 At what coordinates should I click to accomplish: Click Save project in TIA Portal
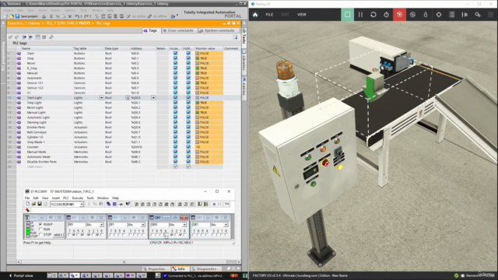click(26, 16)
